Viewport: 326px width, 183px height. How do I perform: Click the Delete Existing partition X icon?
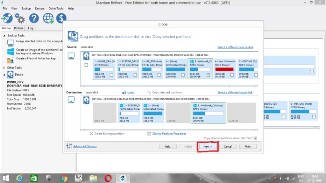(91, 134)
